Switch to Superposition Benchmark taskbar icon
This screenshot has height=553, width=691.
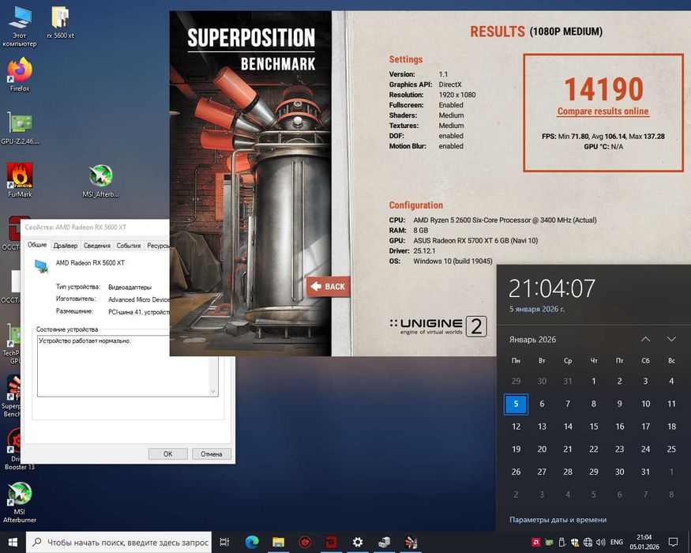(411, 542)
